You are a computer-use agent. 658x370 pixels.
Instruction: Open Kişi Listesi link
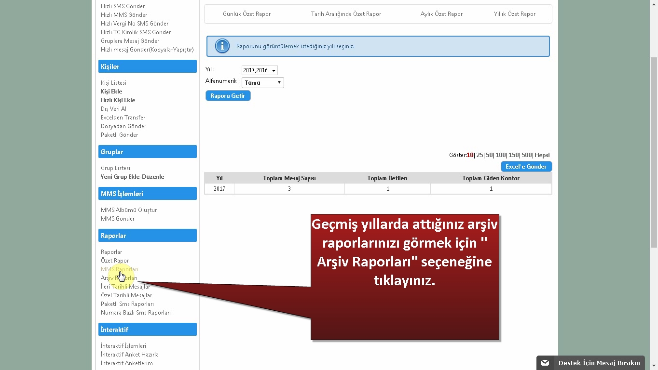(113, 83)
